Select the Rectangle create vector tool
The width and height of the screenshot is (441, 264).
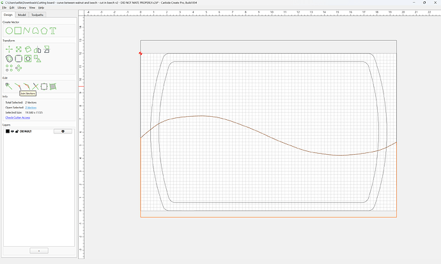pyautogui.click(x=18, y=31)
